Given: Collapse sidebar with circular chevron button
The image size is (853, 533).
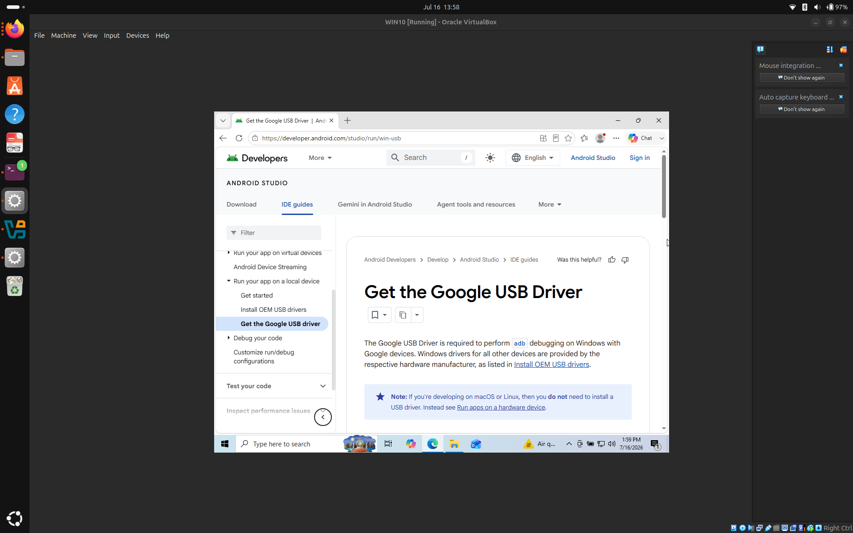Looking at the screenshot, I should 323,417.
